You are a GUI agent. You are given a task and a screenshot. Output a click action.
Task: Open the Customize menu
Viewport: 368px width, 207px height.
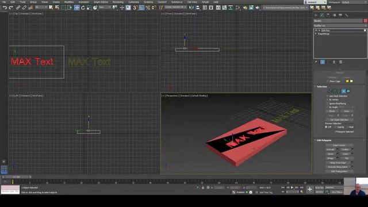(x=133, y=2)
